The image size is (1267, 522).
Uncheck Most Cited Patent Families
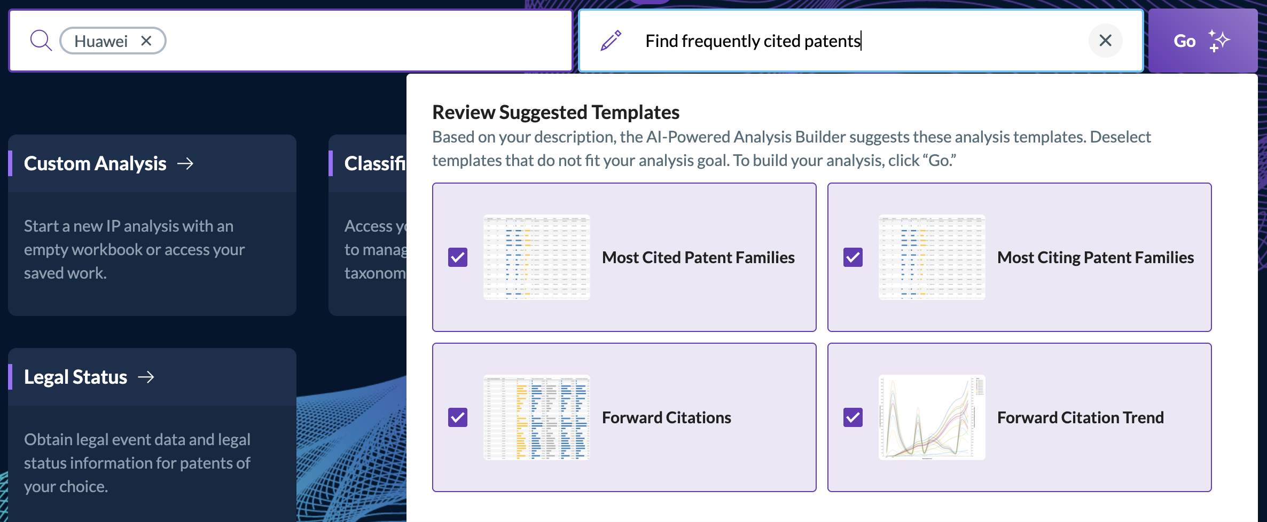click(458, 257)
